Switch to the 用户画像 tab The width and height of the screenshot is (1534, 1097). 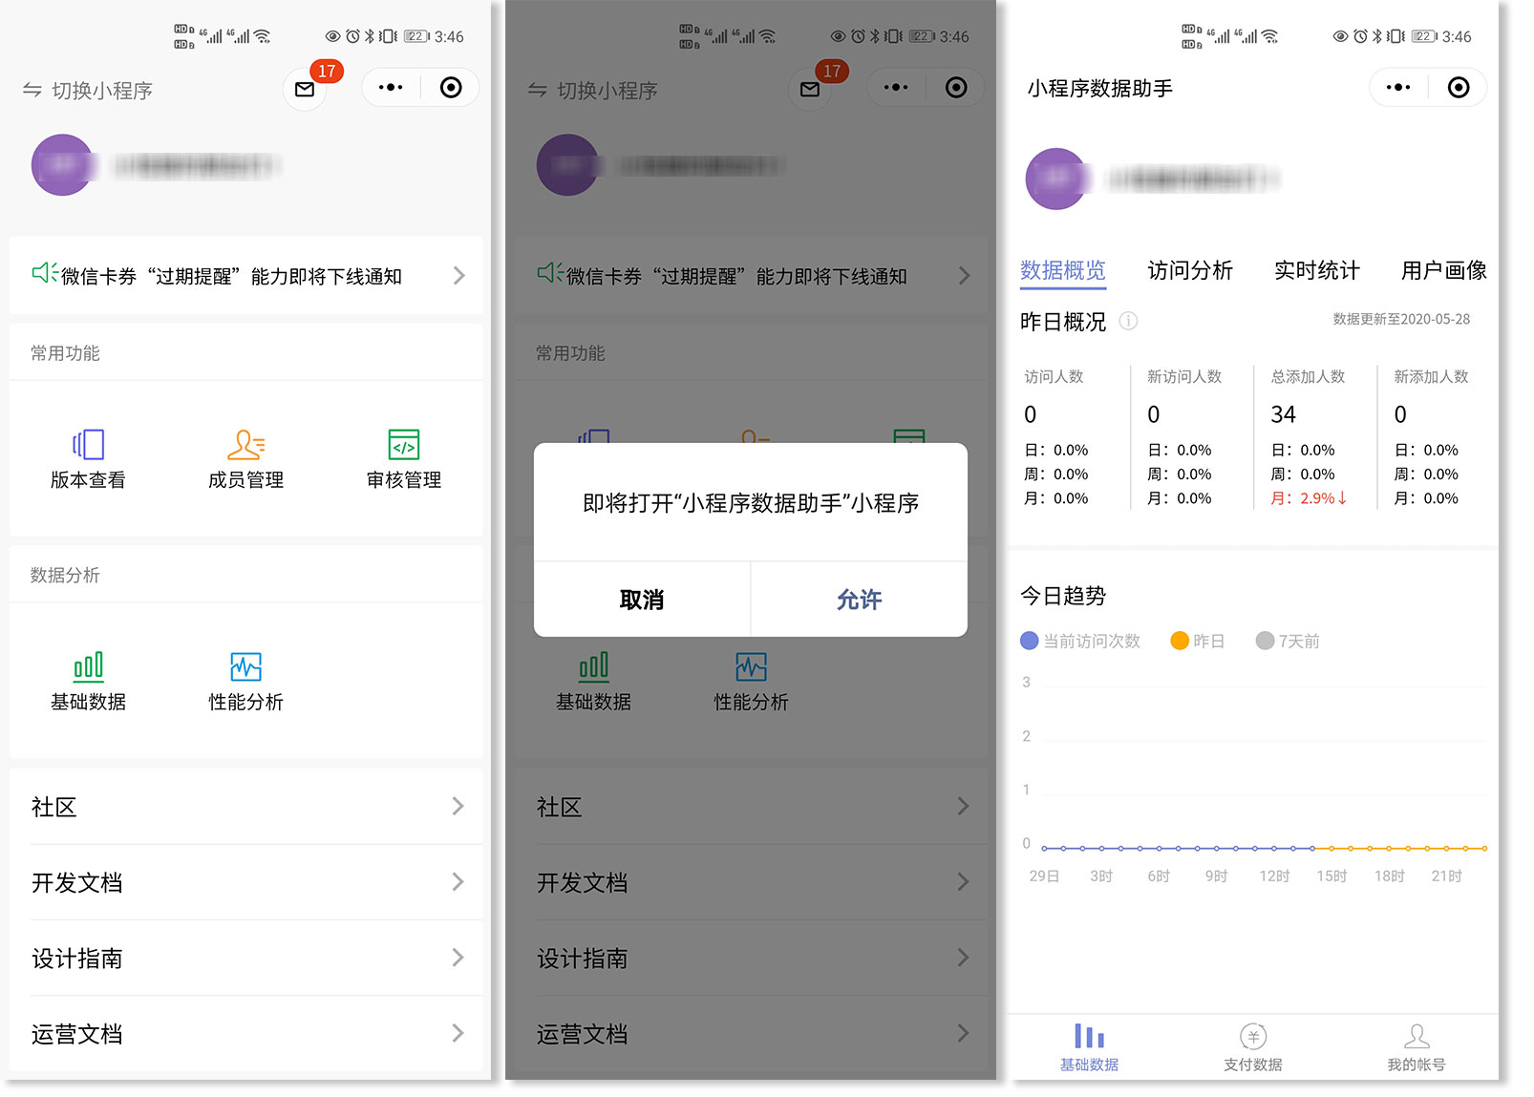(1444, 270)
